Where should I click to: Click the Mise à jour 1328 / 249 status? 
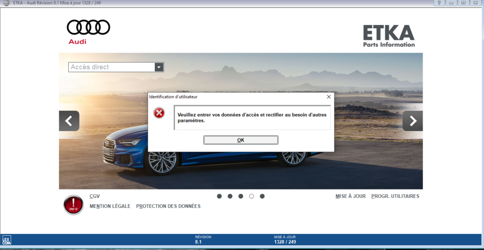[x=285, y=240]
